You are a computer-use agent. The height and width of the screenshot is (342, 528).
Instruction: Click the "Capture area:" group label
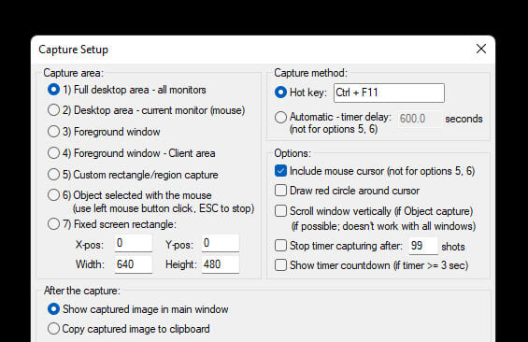pyautogui.click(x=74, y=73)
